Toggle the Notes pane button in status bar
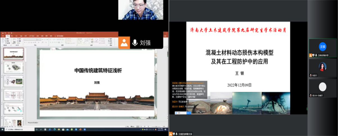338x136 pixels. coord(127,126)
